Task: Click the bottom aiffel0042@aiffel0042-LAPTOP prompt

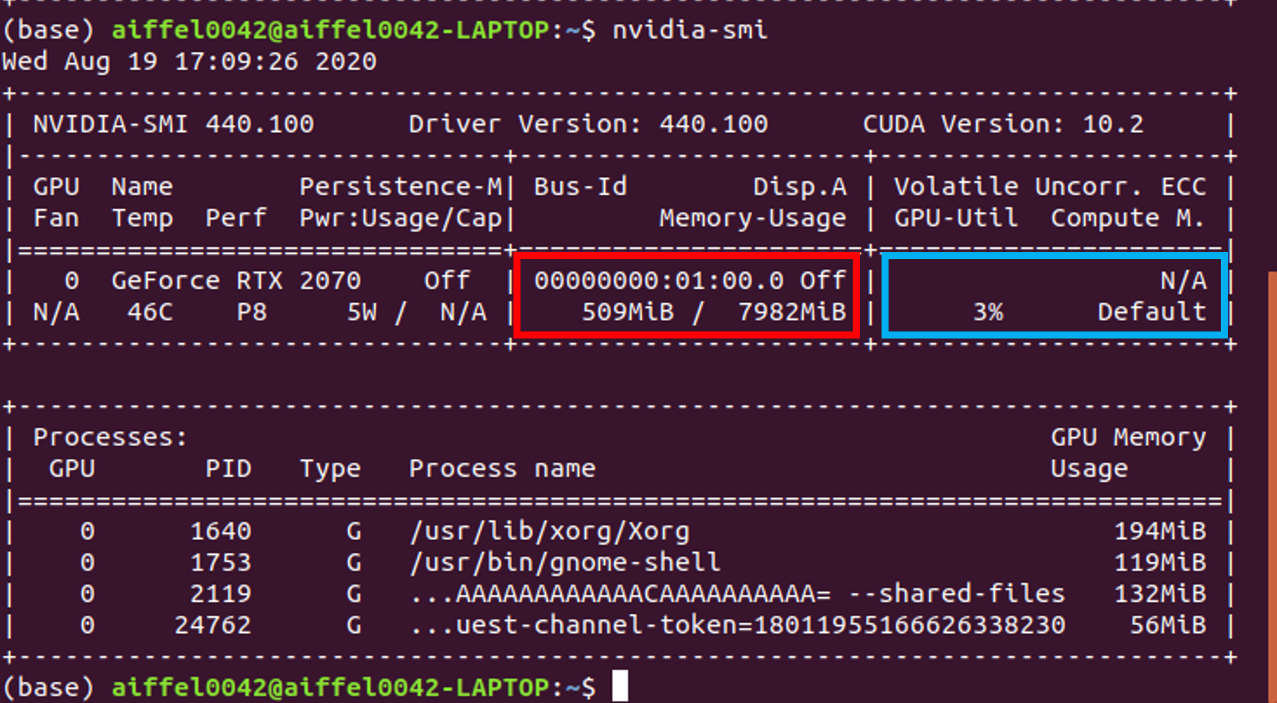Action: [x=330, y=688]
